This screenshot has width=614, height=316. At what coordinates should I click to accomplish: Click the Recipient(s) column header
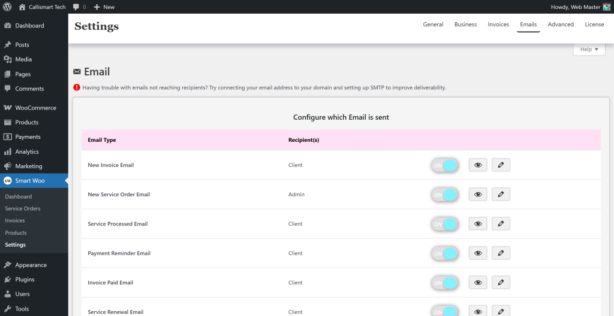[x=304, y=140]
